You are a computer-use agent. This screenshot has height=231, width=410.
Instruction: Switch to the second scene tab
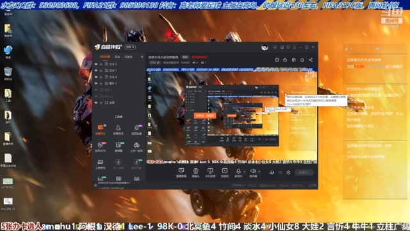click(x=117, y=56)
